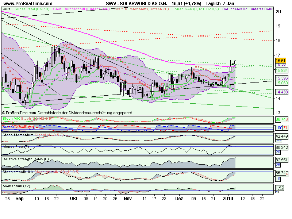Select the 13 level on price axis
This screenshot has height=219, width=292.
pyautogui.click(x=278, y=113)
